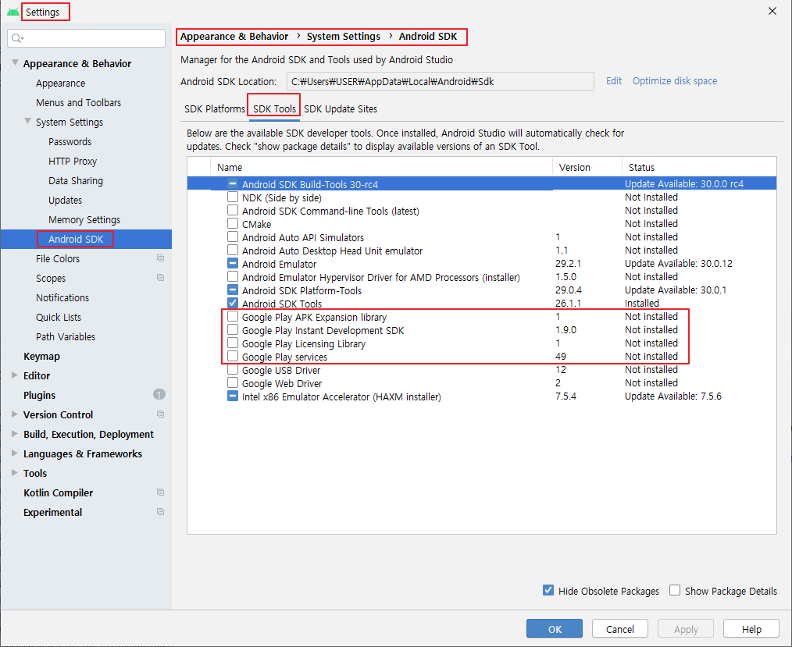The height and width of the screenshot is (647, 792).
Task: Check the CMake checkbox
Action: click(232, 223)
